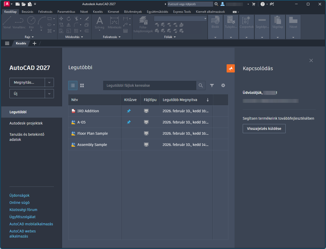Open the layer selection combo box

point(180,19)
